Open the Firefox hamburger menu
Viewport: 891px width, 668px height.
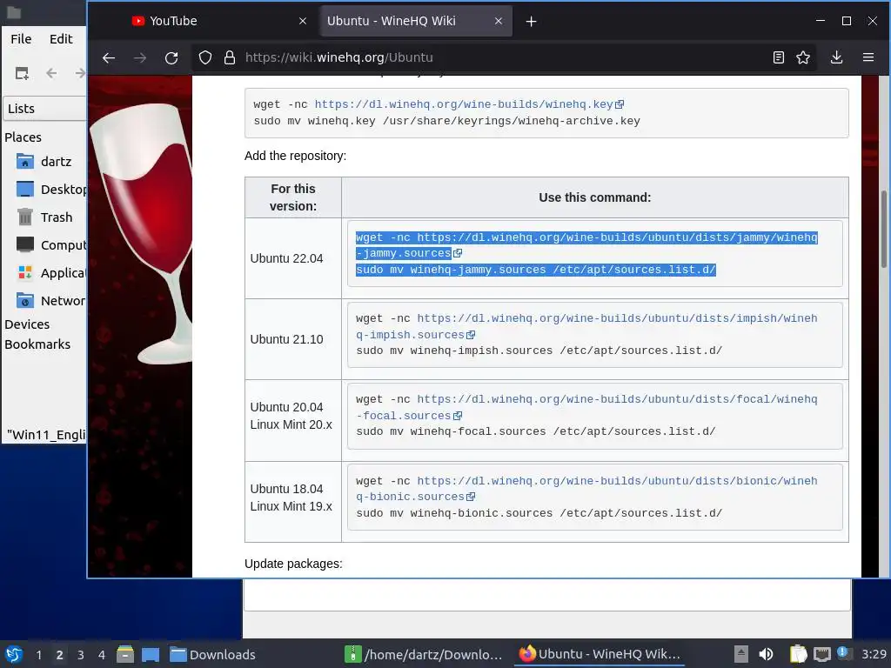(x=868, y=57)
